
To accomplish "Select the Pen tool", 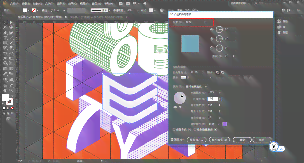I will point(5,33).
